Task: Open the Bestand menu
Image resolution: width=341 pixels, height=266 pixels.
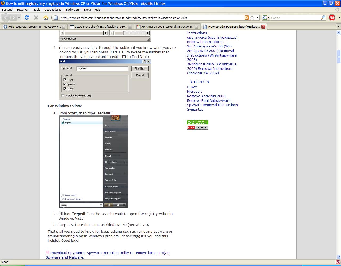Action: coord(7,10)
